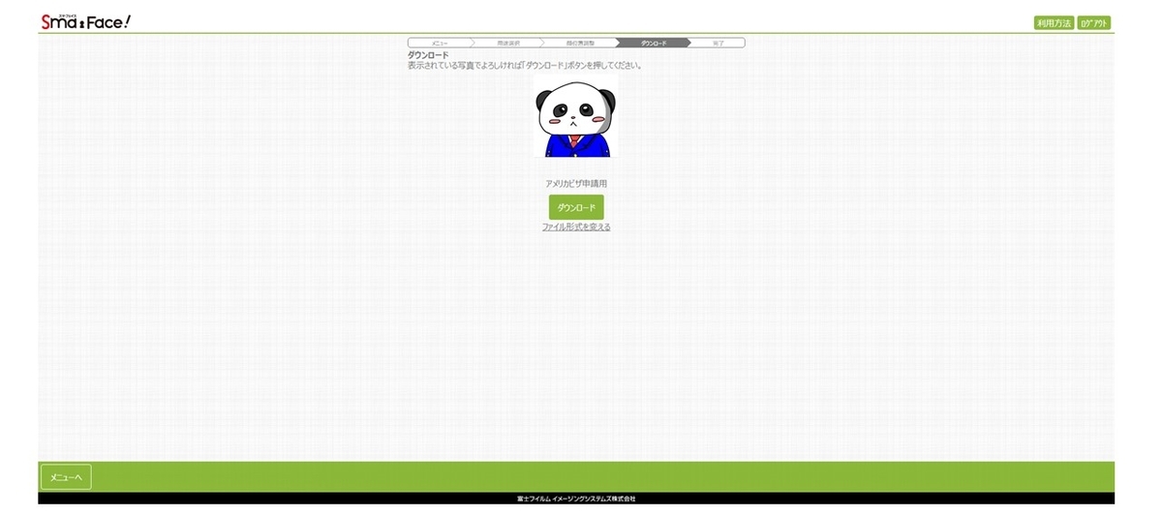Click the Sma-Face! logo
1162x515 pixels.
click(x=84, y=20)
